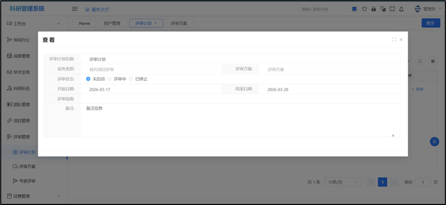Click the 更多 button

pos(430,23)
